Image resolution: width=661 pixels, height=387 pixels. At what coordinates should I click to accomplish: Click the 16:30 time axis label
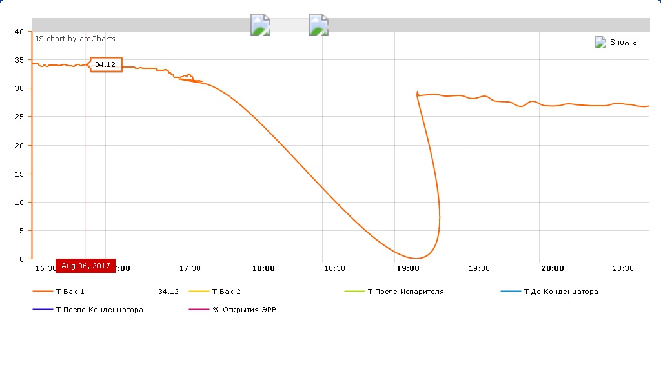(46, 268)
